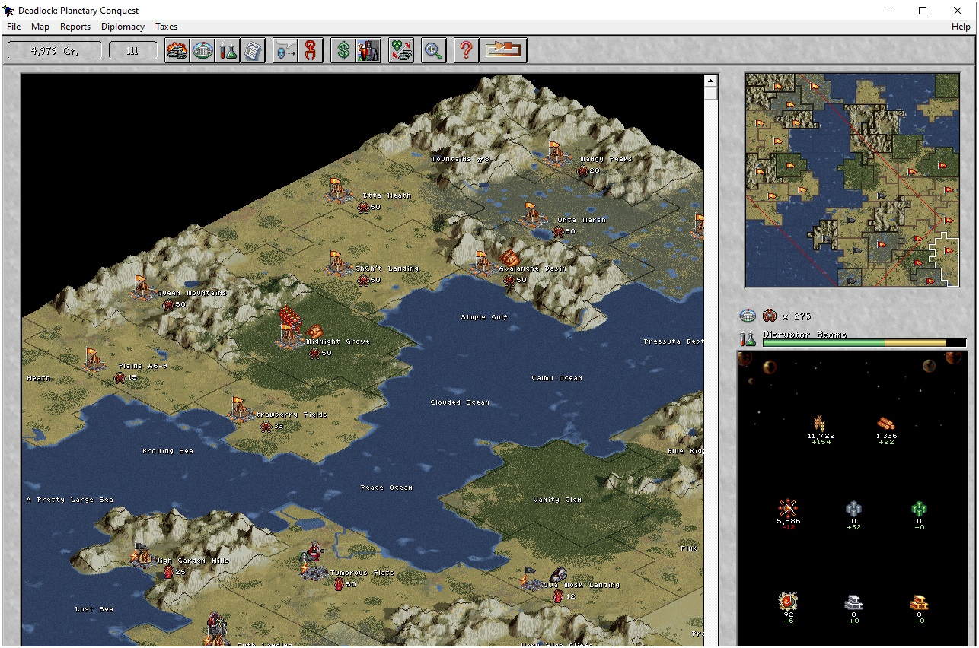This screenshot has width=979, height=648.
Task: Click the population icon beside x 275
Action: (x=770, y=316)
